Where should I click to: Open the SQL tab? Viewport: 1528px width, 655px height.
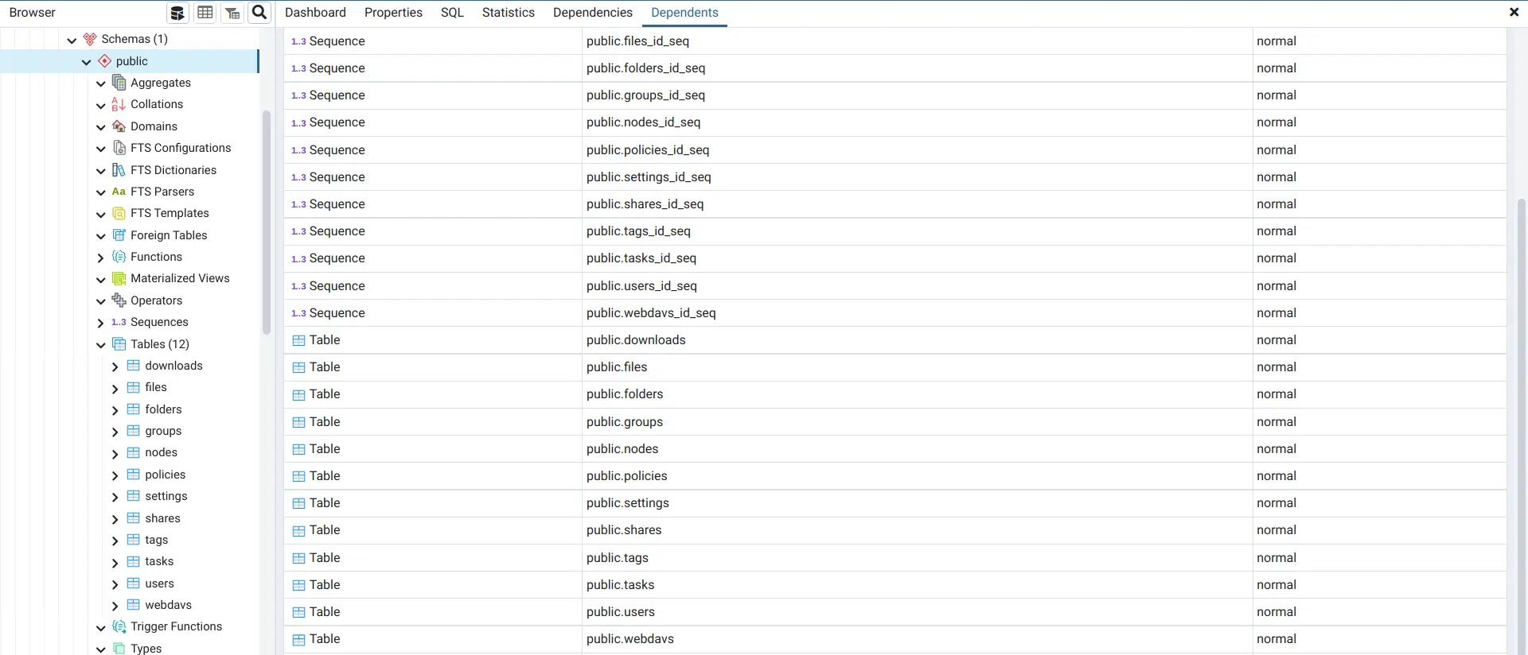click(x=452, y=13)
